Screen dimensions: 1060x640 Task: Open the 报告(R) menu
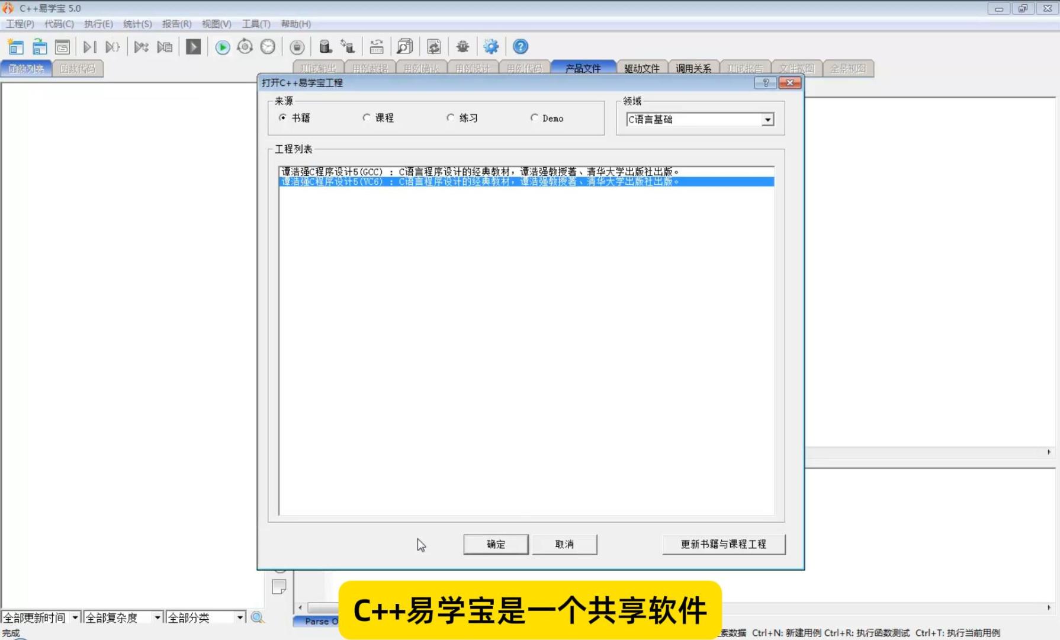pyautogui.click(x=176, y=24)
